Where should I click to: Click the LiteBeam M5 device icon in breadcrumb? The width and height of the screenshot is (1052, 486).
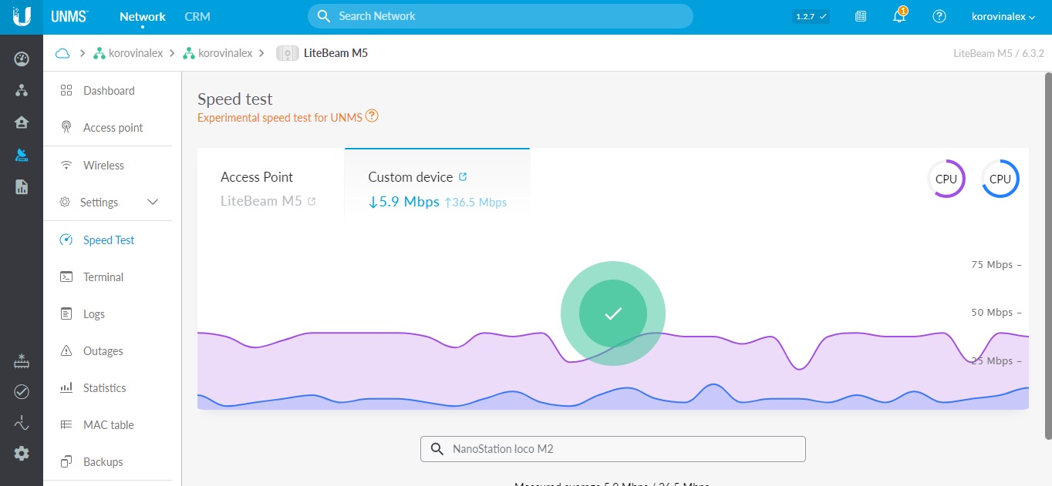[x=288, y=53]
